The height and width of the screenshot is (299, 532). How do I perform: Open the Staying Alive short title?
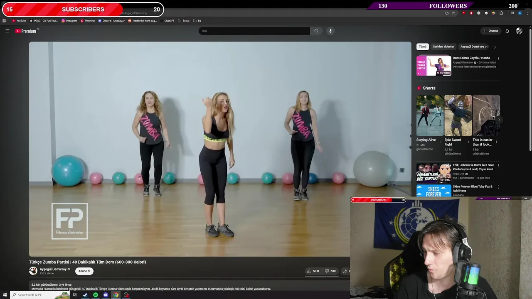tap(426, 140)
